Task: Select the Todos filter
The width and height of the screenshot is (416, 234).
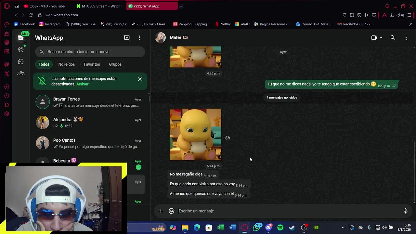Action: (x=44, y=64)
